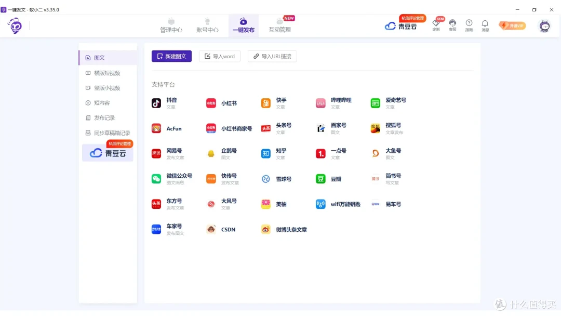Open the 指南 help icon
561x316 pixels.
pos(469,25)
